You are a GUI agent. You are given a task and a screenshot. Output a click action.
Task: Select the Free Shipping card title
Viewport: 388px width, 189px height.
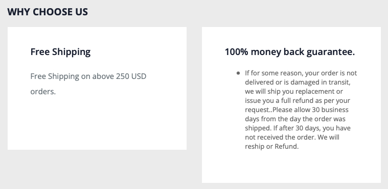(60, 52)
